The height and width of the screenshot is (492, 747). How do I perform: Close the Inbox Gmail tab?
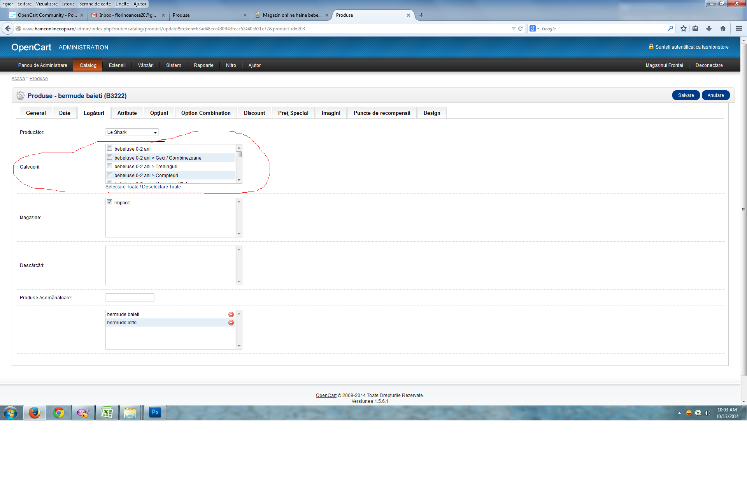point(163,15)
